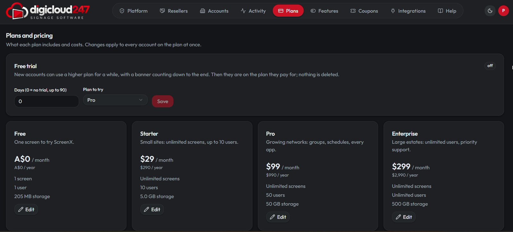Click the $99 / month price
Viewport: 513px width, 232px height.
tap(282, 167)
